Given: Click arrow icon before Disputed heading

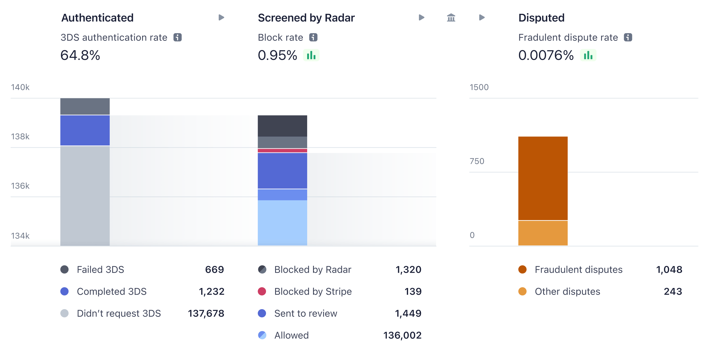Looking at the screenshot, I should coord(482,18).
